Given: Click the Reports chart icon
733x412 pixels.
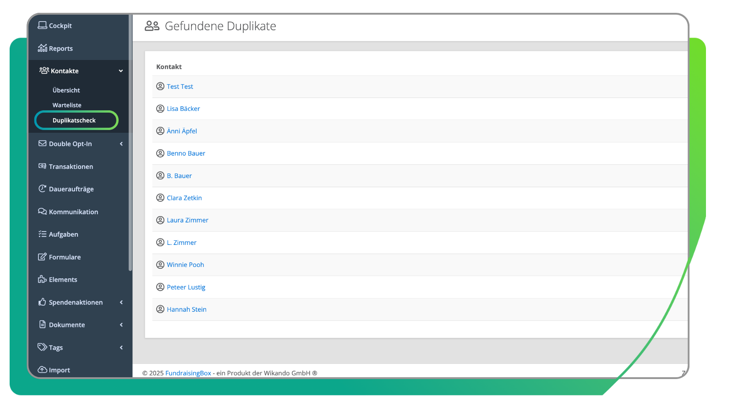Looking at the screenshot, I should coord(43,48).
